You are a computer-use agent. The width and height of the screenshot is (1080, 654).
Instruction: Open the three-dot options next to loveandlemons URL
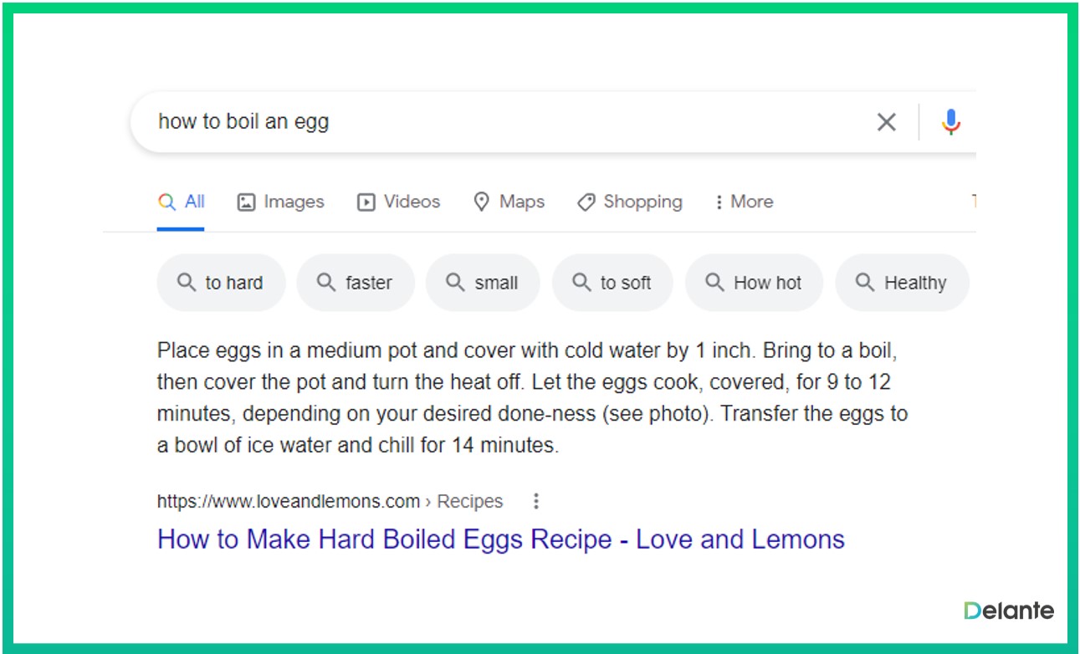coord(536,501)
